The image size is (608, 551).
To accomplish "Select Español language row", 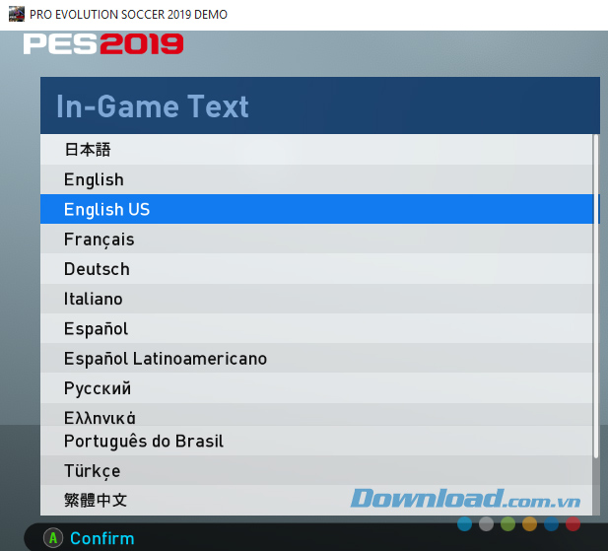I will tap(316, 328).
